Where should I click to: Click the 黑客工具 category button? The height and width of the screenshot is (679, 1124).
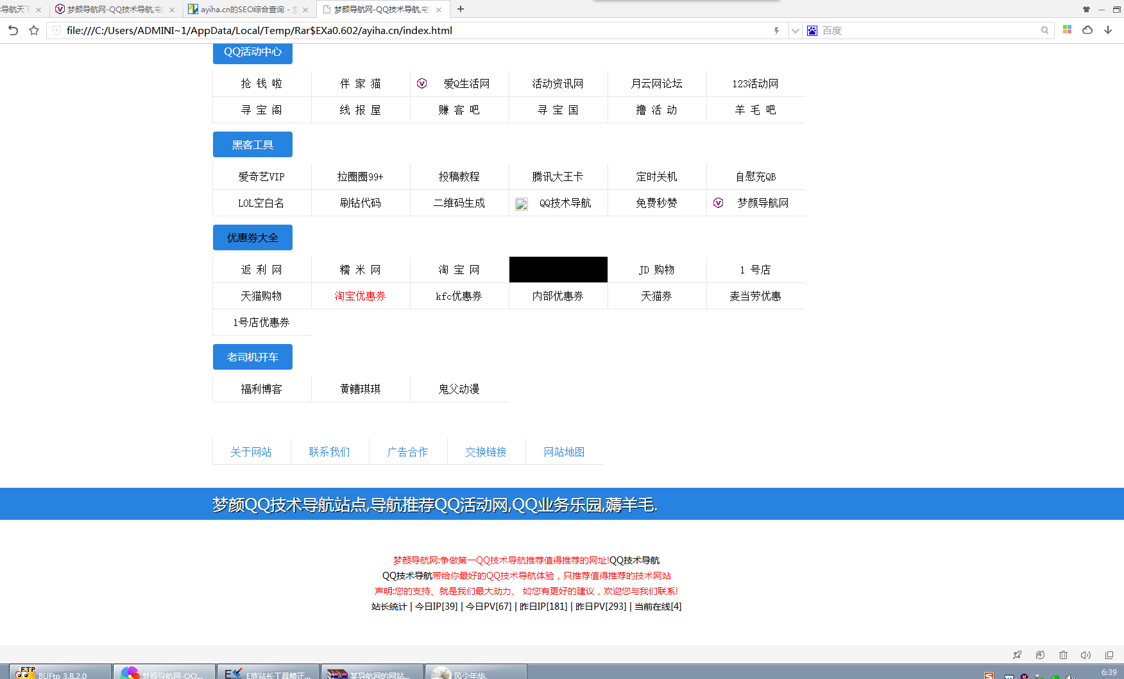[253, 144]
